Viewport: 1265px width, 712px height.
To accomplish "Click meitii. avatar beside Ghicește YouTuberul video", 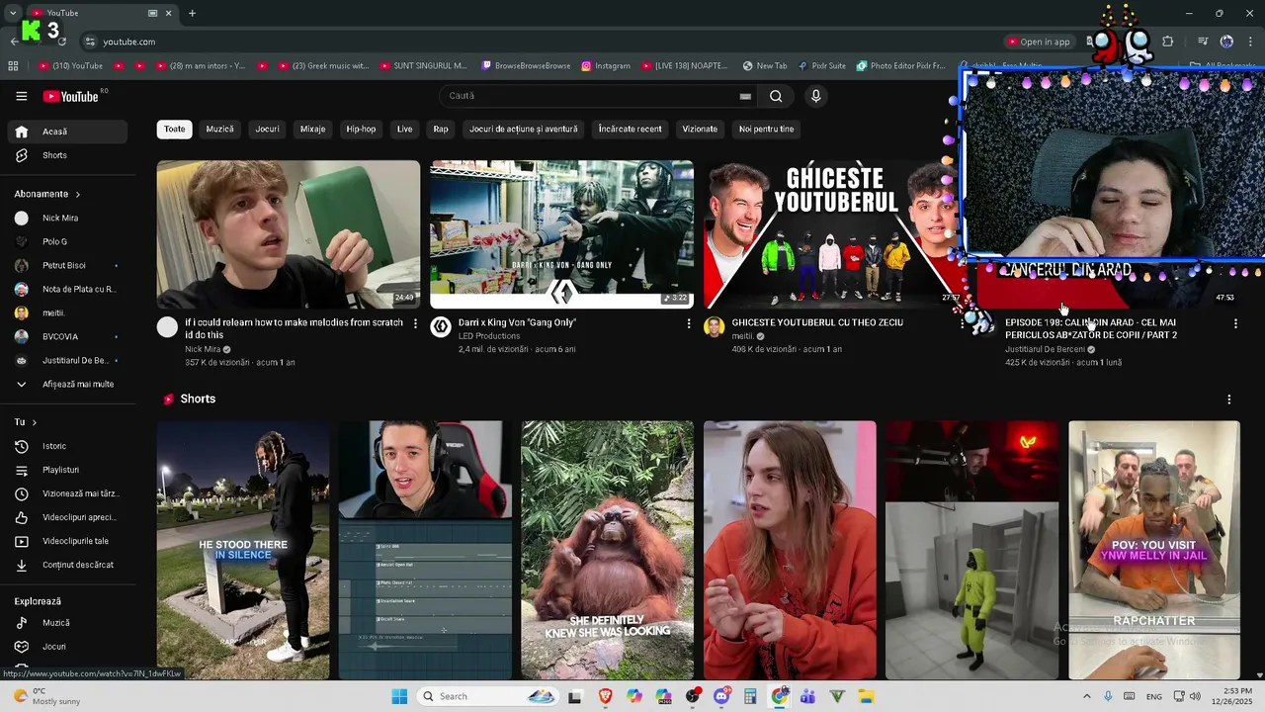I will pos(714,327).
